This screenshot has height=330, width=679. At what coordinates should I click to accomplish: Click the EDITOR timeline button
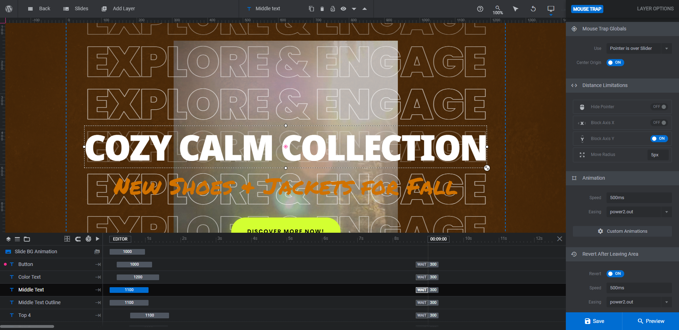point(120,239)
